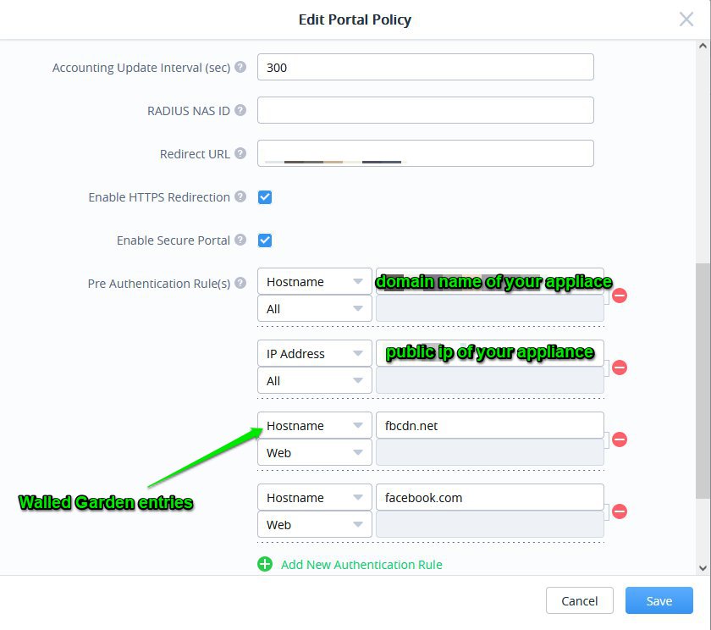Click green plus icon to add rule
711x630 pixels.
point(265,564)
